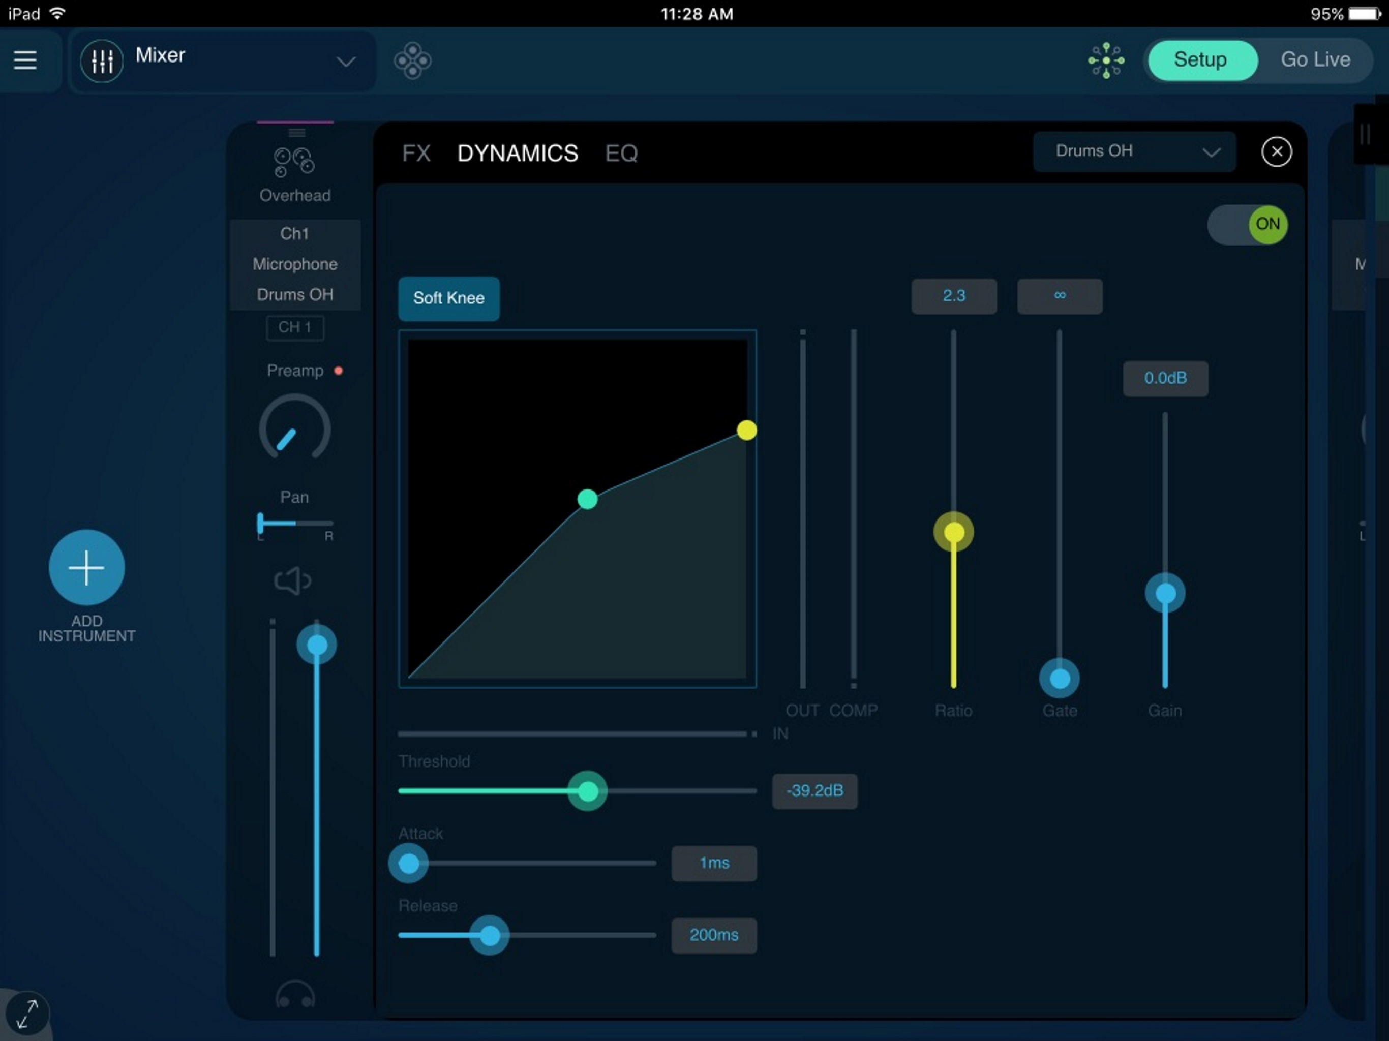
Task: Switch to the FX tab
Action: [416, 153]
